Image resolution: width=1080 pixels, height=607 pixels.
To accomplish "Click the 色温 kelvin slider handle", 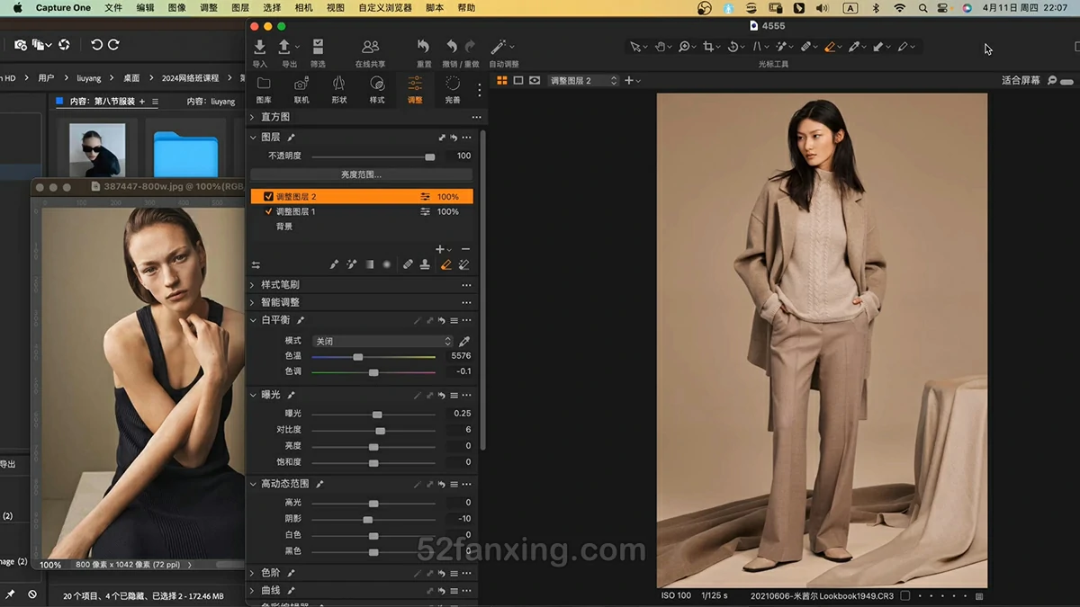I will pos(358,357).
